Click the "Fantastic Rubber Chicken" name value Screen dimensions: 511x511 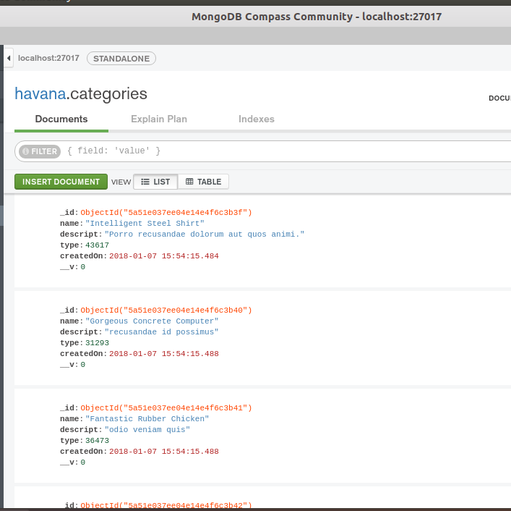coord(147,418)
